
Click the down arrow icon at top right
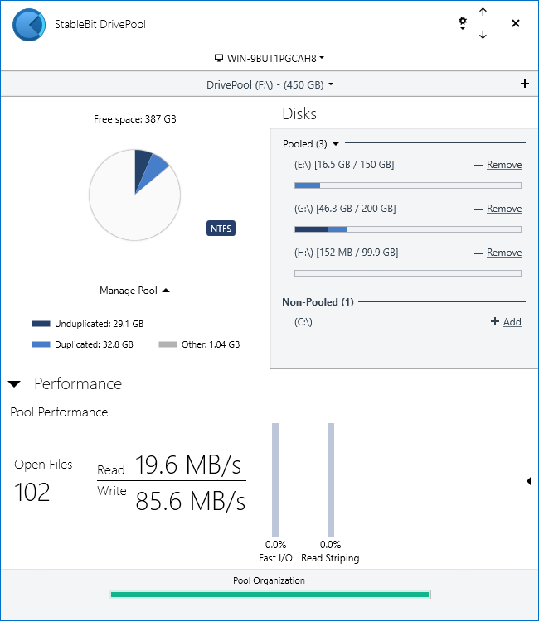coord(483,35)
